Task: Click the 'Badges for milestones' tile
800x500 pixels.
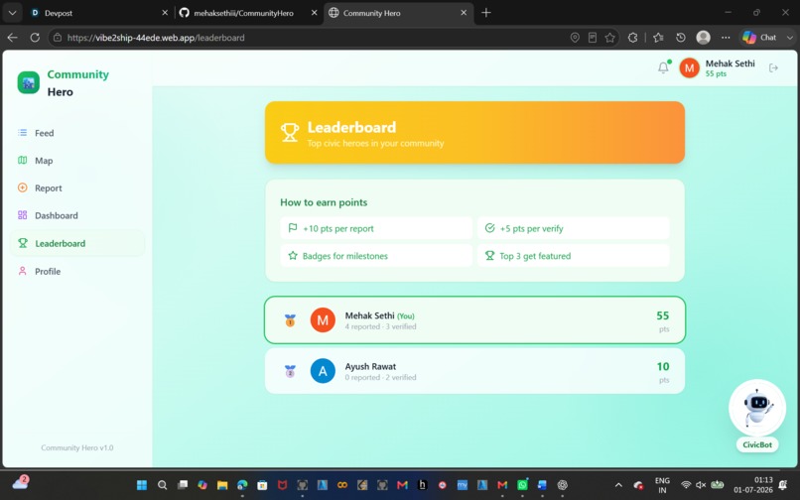Action: pos(376,256)
